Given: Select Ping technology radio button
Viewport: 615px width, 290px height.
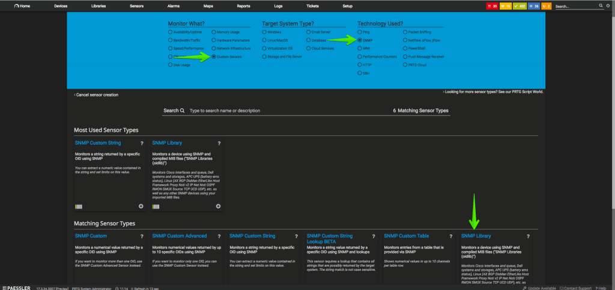Looking at the screenshot, I should (x=360, y=32).
